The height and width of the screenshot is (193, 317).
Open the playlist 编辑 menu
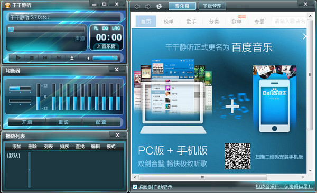point(96,147)
